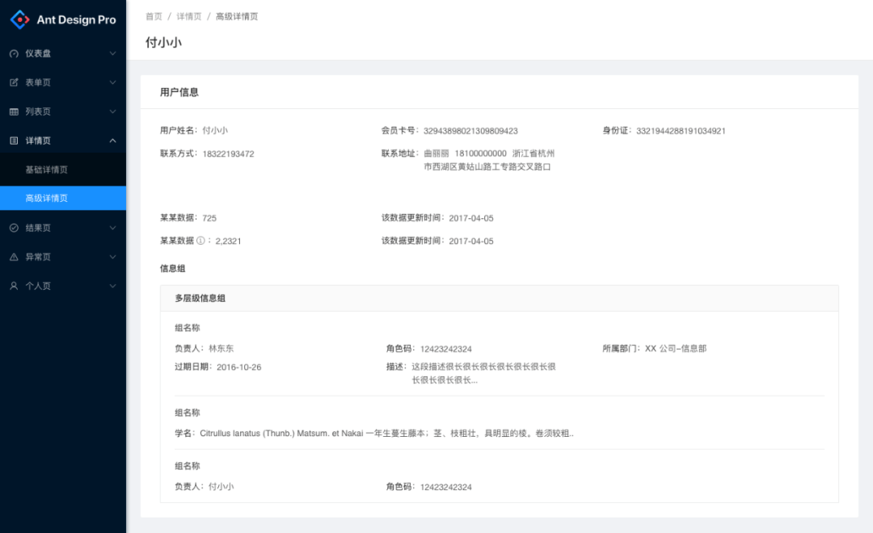Click the 详情页 breadcrumb link
The height and width of the screenshot is (533, 873).
(x=188, y=17)
